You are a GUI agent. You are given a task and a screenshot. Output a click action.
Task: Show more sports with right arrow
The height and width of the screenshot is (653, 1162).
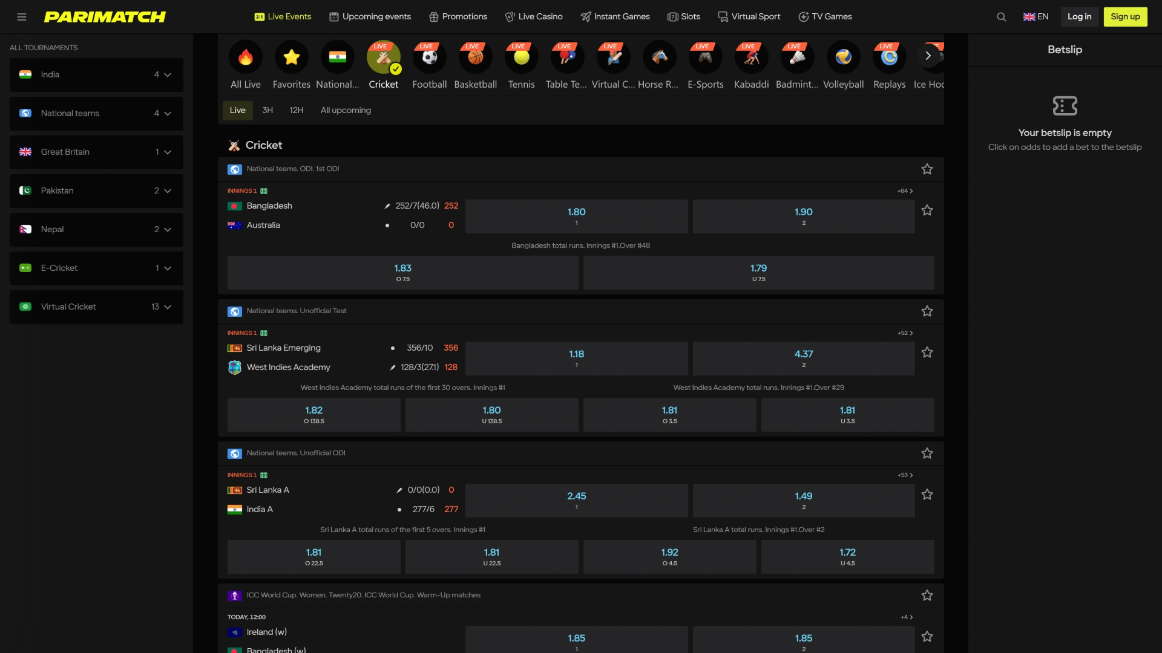point(928,56)
